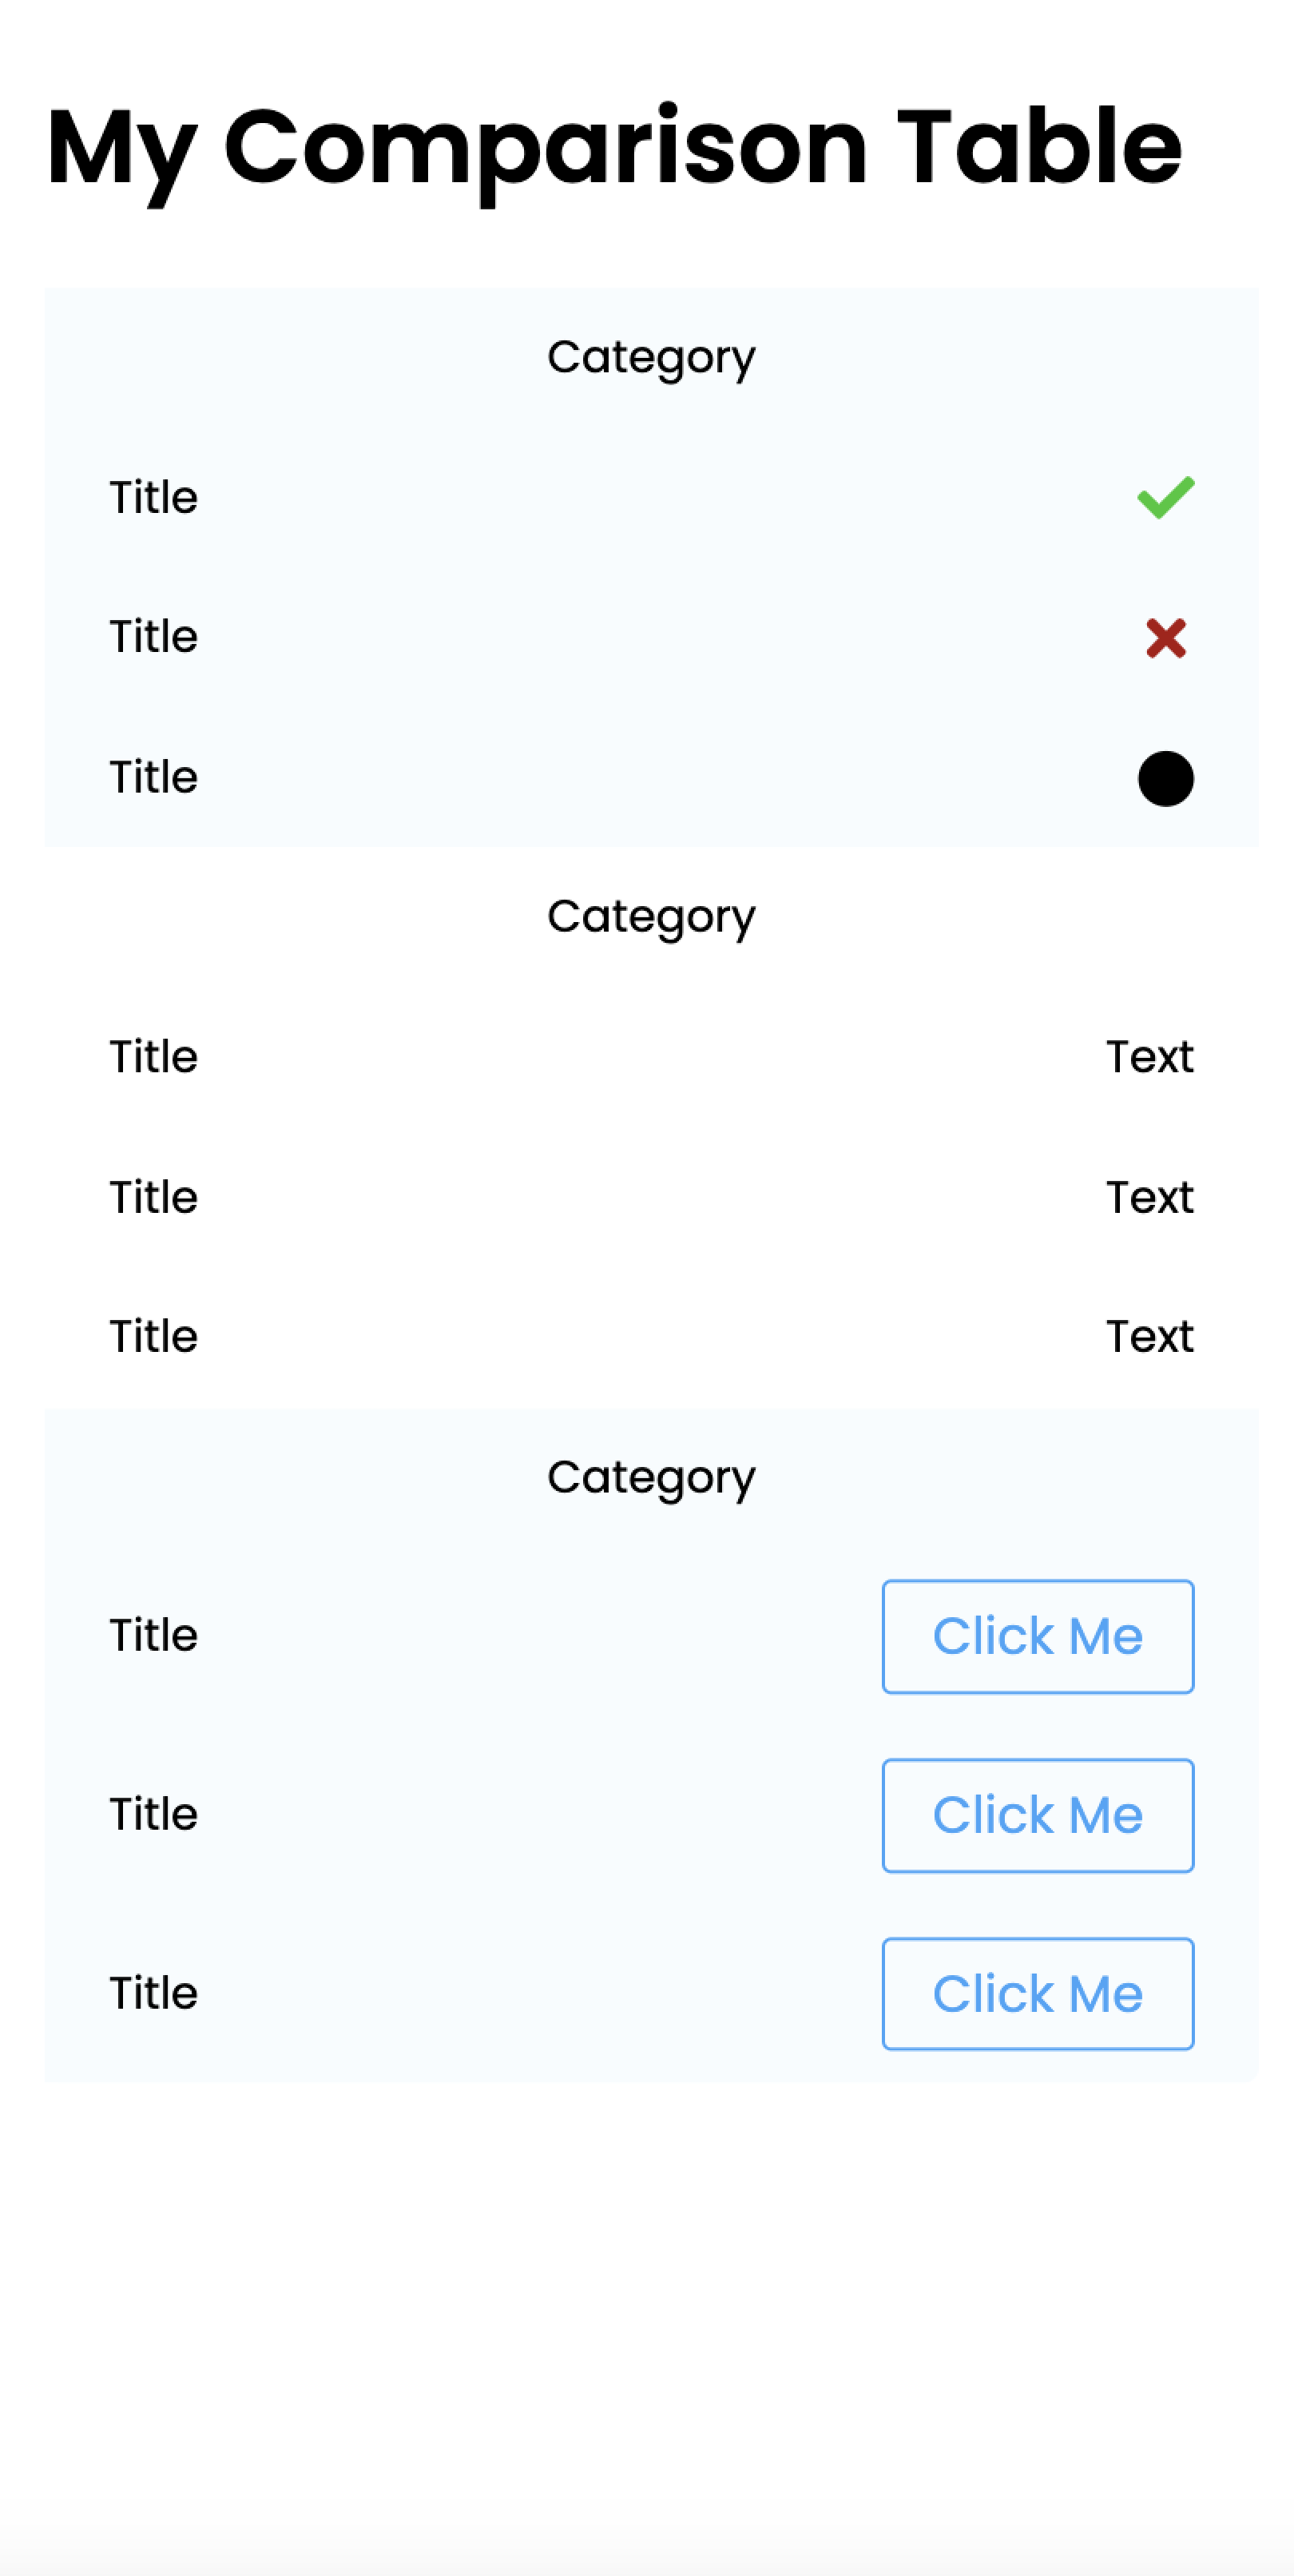The image size is (1294, 2576).
Task: Click the black filled circle icon
Action: [1165, 778]
